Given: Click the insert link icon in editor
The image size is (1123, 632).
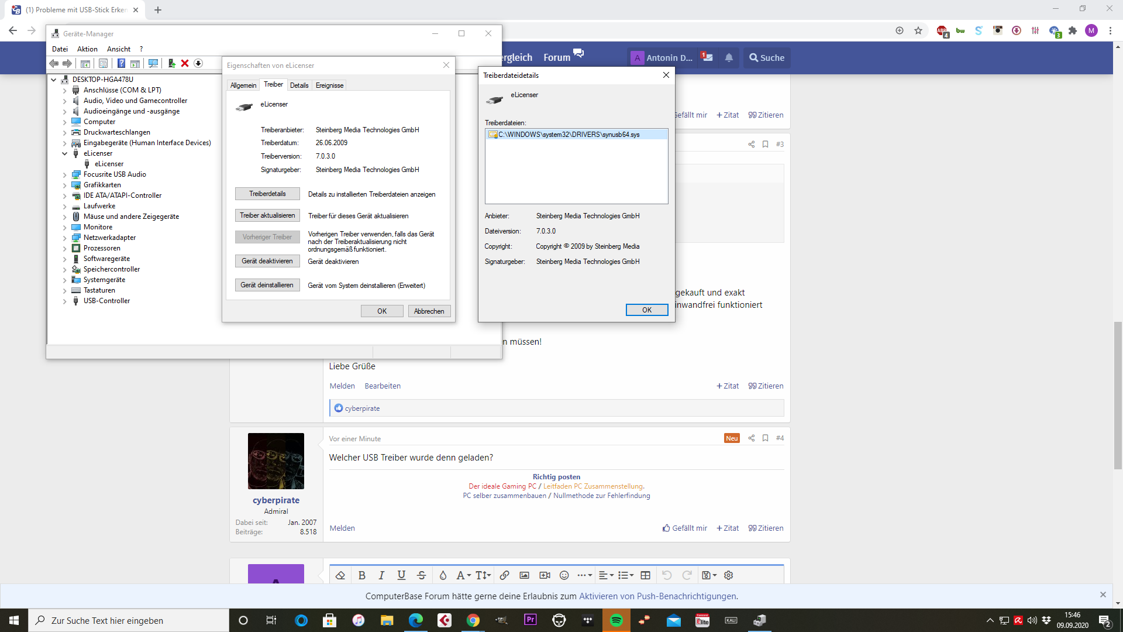Looking at the screenshot, I should [504, 575].
